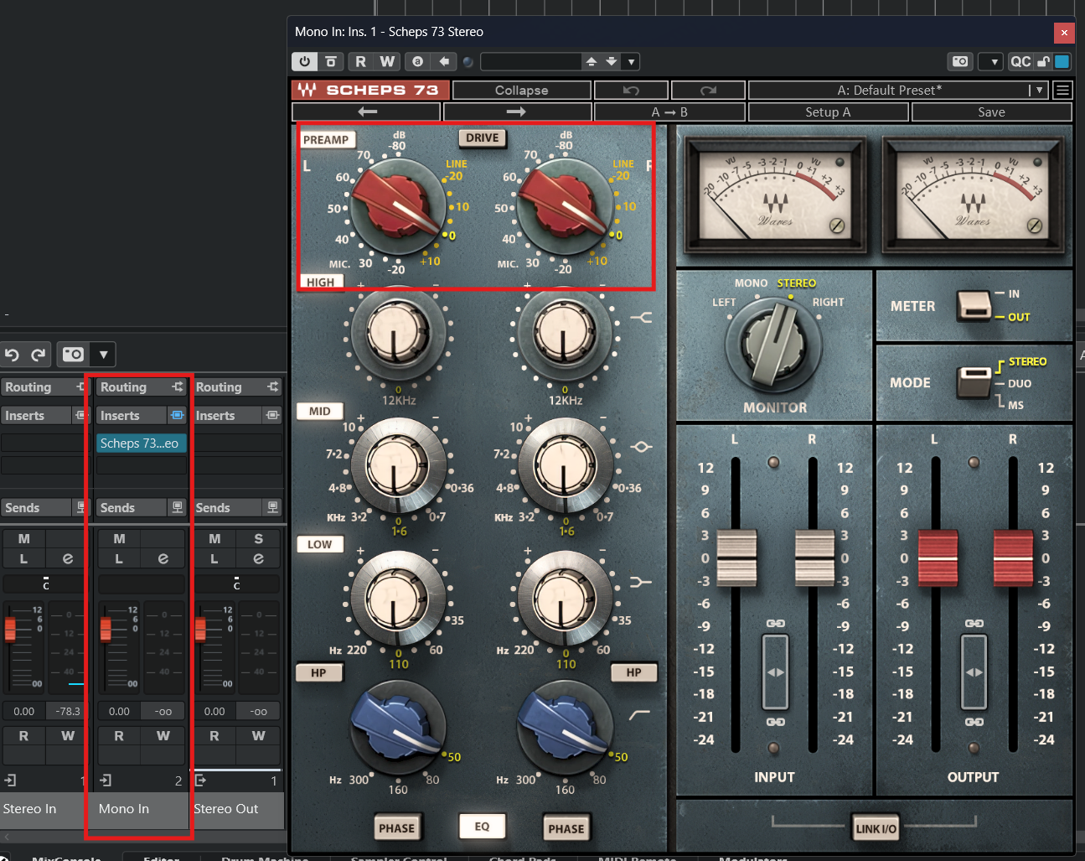Viewport: 1085px width, 861px height.
Task: Switch to the Sampler Control tab
Action: pyautogui.click(x=399, y=858)
